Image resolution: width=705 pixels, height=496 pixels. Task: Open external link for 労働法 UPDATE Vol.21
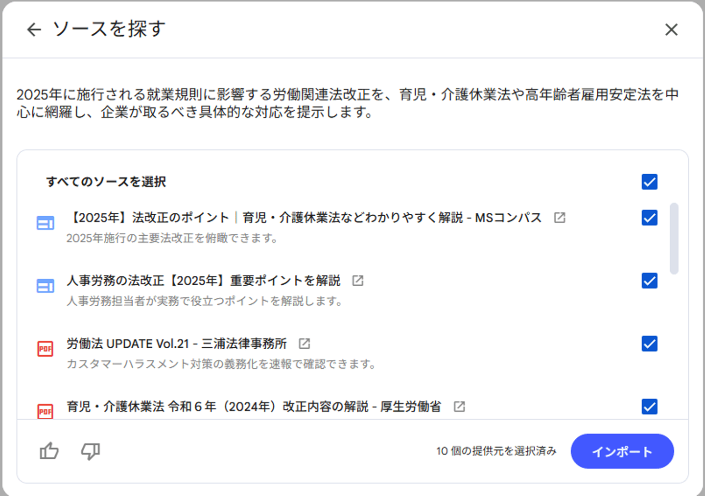[x=305, y=343]
